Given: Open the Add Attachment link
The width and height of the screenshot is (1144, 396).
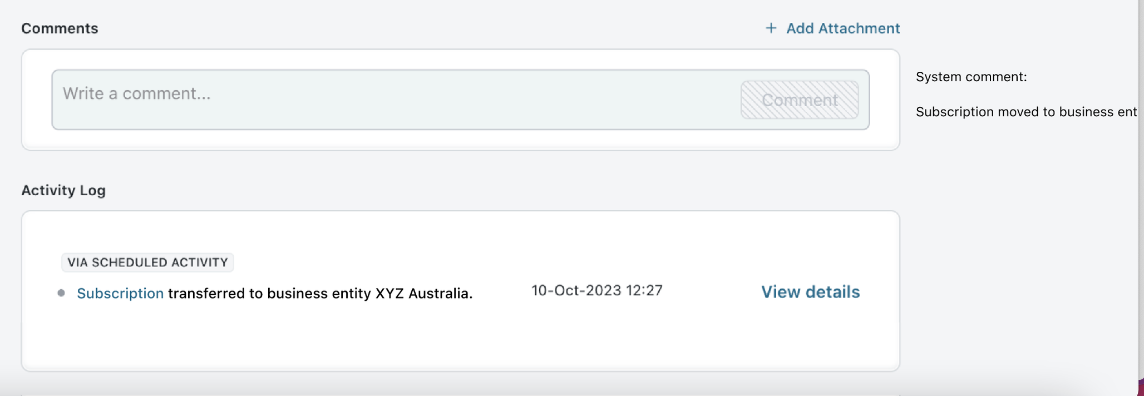Looking at the screenshot, I should coord(842,28).
